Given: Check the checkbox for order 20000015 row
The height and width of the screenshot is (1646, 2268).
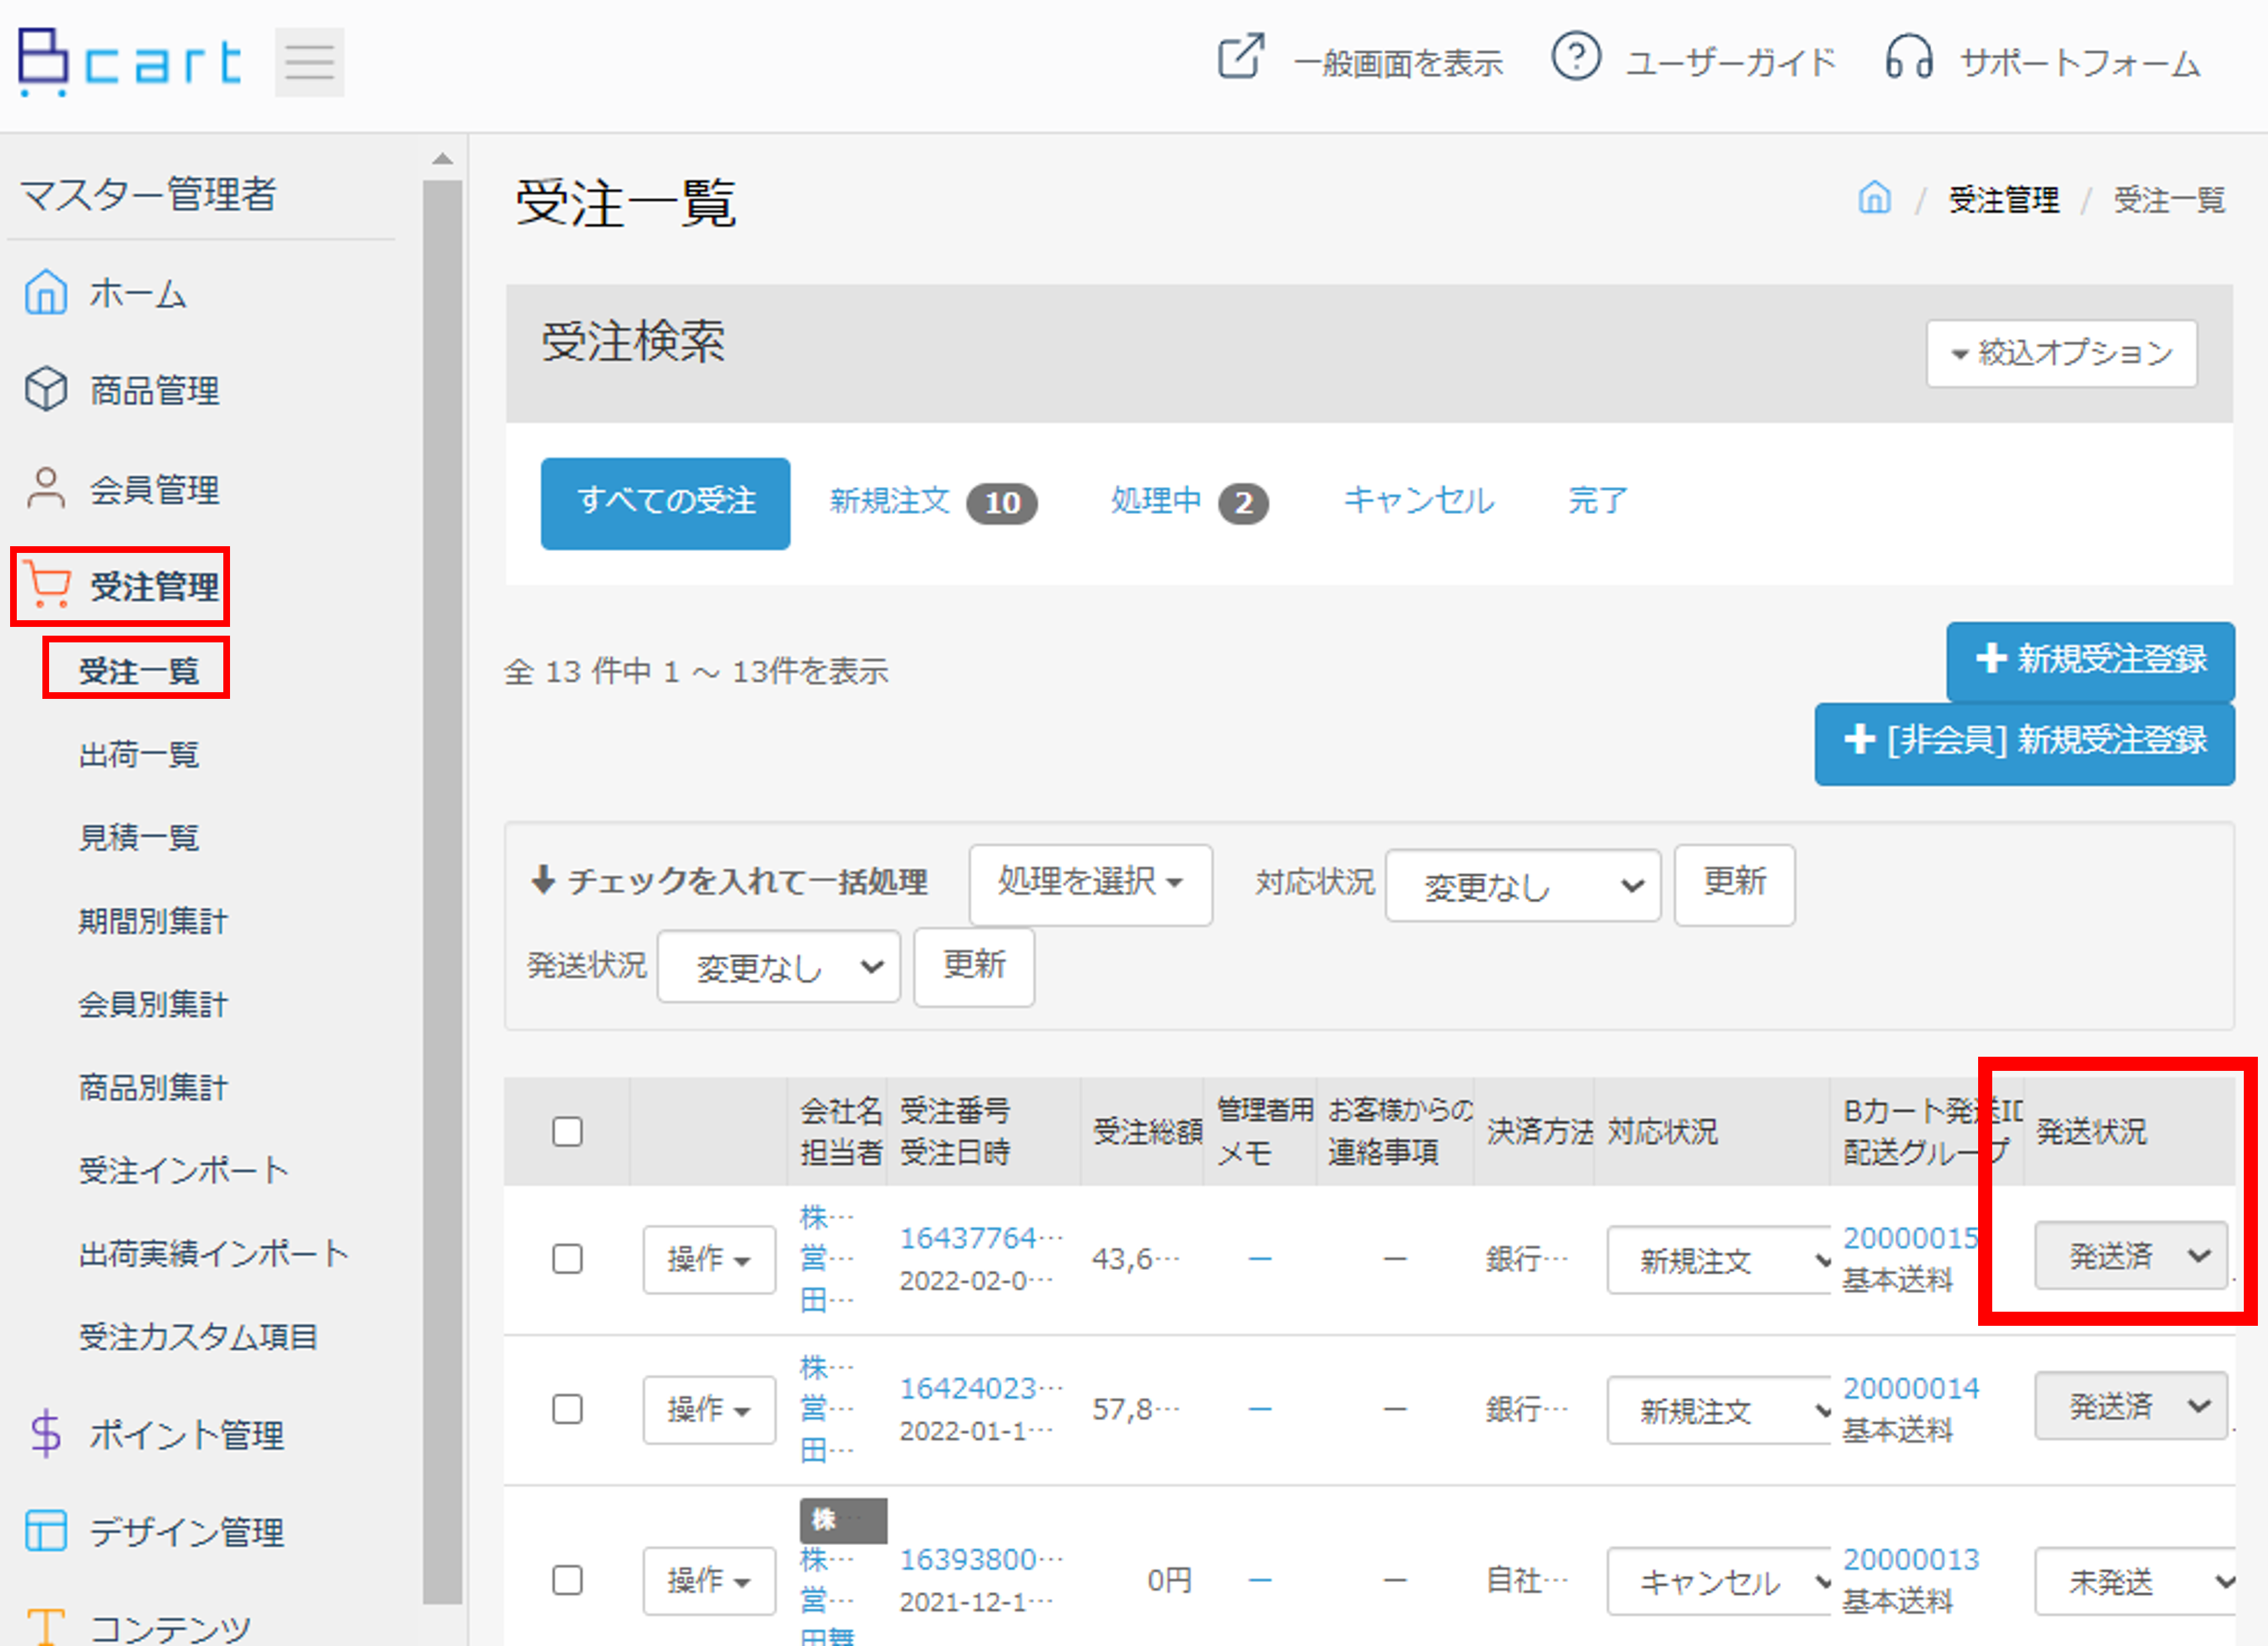Looking at the screenshot, I should (567, 1258).
